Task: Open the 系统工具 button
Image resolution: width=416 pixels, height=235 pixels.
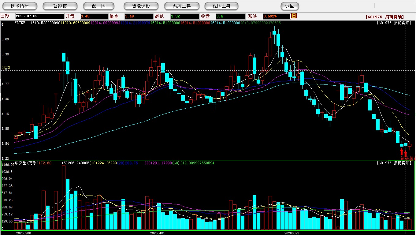Action: [x=182, y=6]
